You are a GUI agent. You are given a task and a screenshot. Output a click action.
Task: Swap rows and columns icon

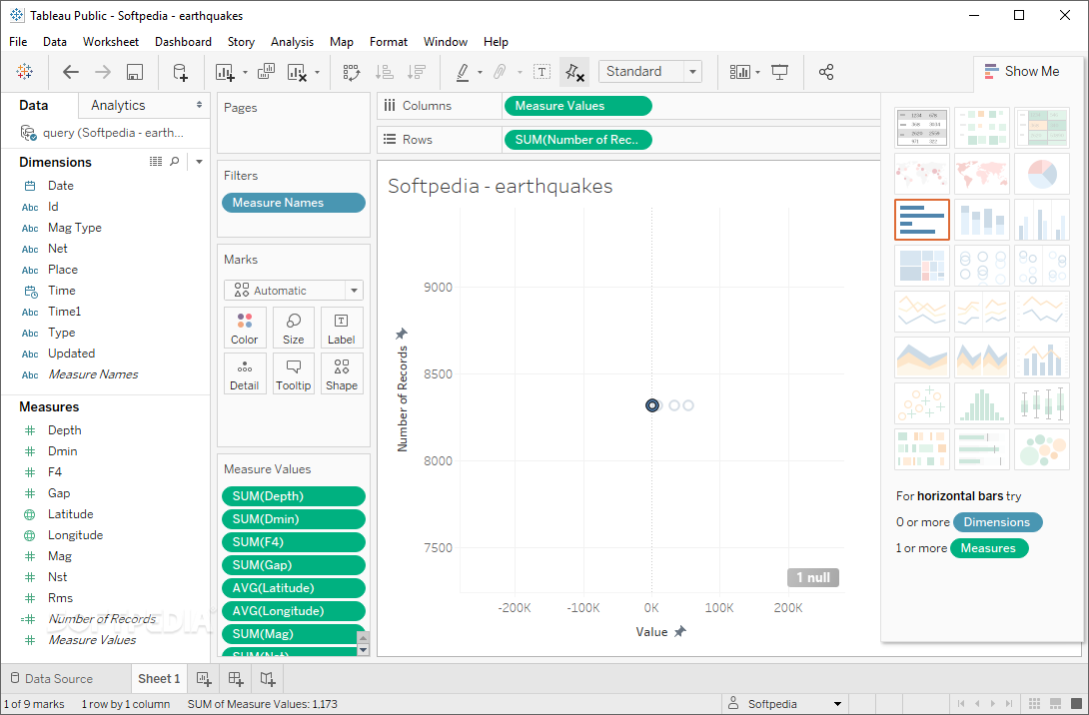pyautogui.click(x=352, y=72)
